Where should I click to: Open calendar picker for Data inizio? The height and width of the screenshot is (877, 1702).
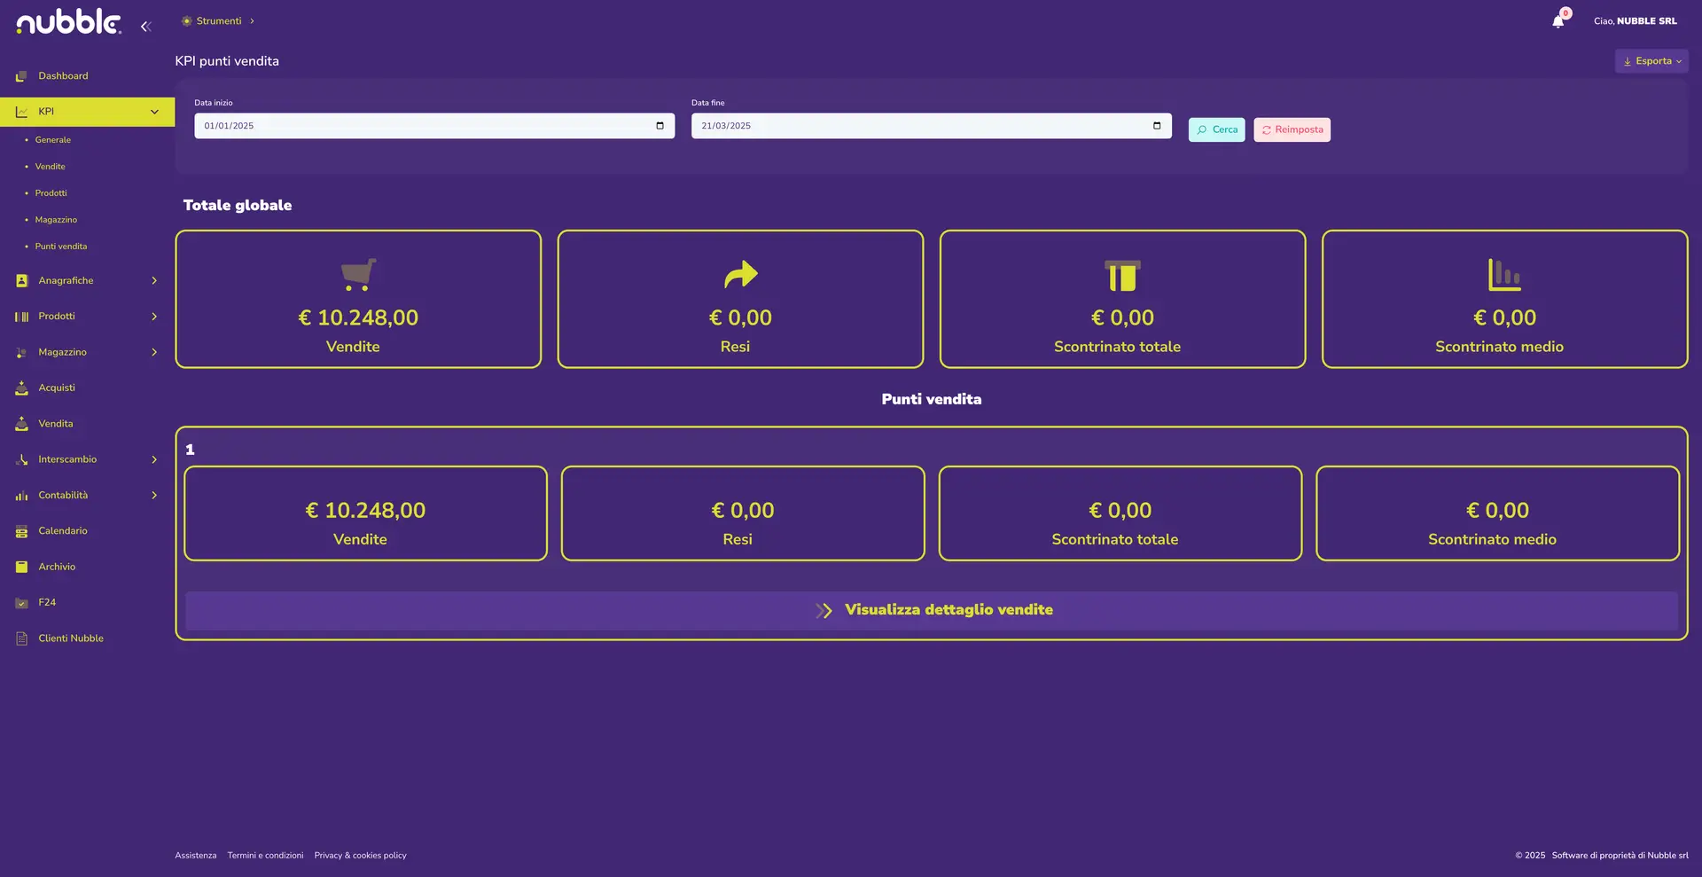pyautogui.click(x=660, y=126)
